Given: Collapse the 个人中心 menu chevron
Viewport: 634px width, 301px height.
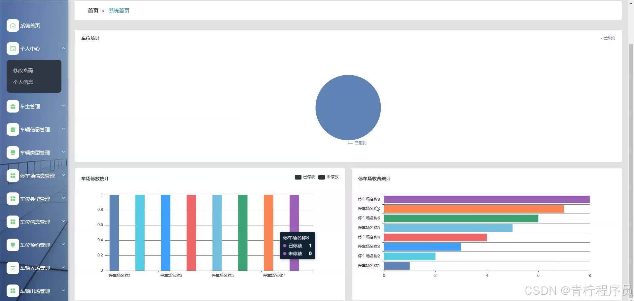Looking at the screenshot, I should click(63, 48).
